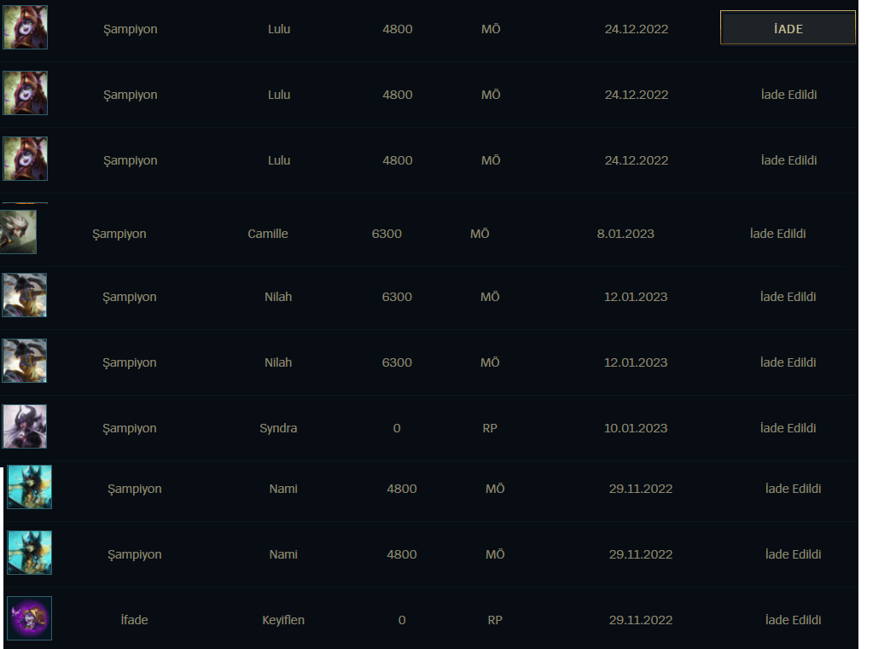Click the Keyiflen item name

283,620
